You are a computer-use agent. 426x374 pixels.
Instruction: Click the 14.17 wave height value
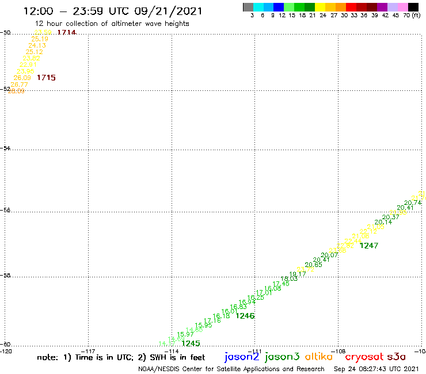167,344
